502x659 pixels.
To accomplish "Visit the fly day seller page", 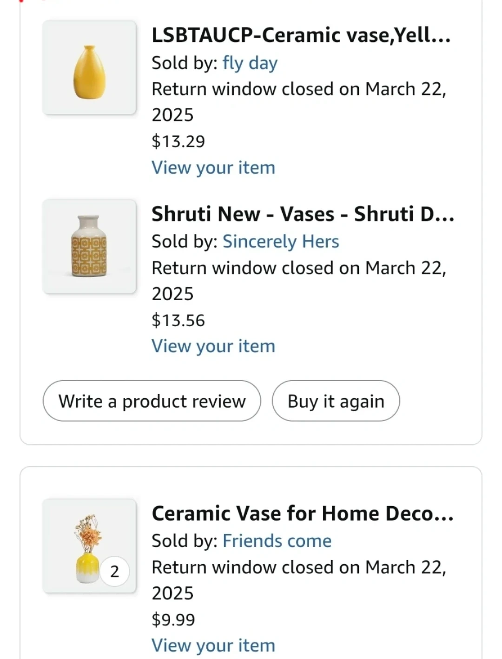I will click(x=250, y=63).
